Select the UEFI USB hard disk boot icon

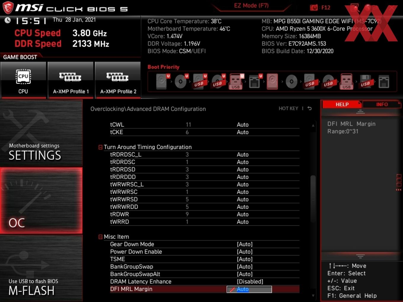(199, 81)
